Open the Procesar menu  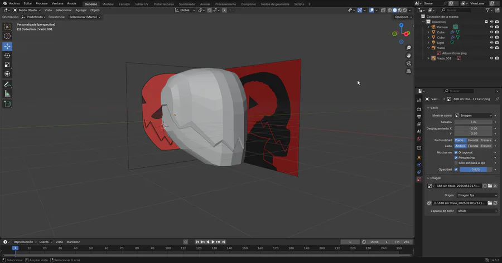pos(42,3)
